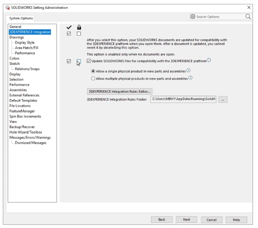The image size is (258, 228).
Task: Select Relations/Snaps under Sketch
Action: (27, 69)
